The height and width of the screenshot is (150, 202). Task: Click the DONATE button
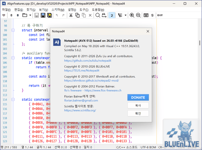(x=138, y=97)
